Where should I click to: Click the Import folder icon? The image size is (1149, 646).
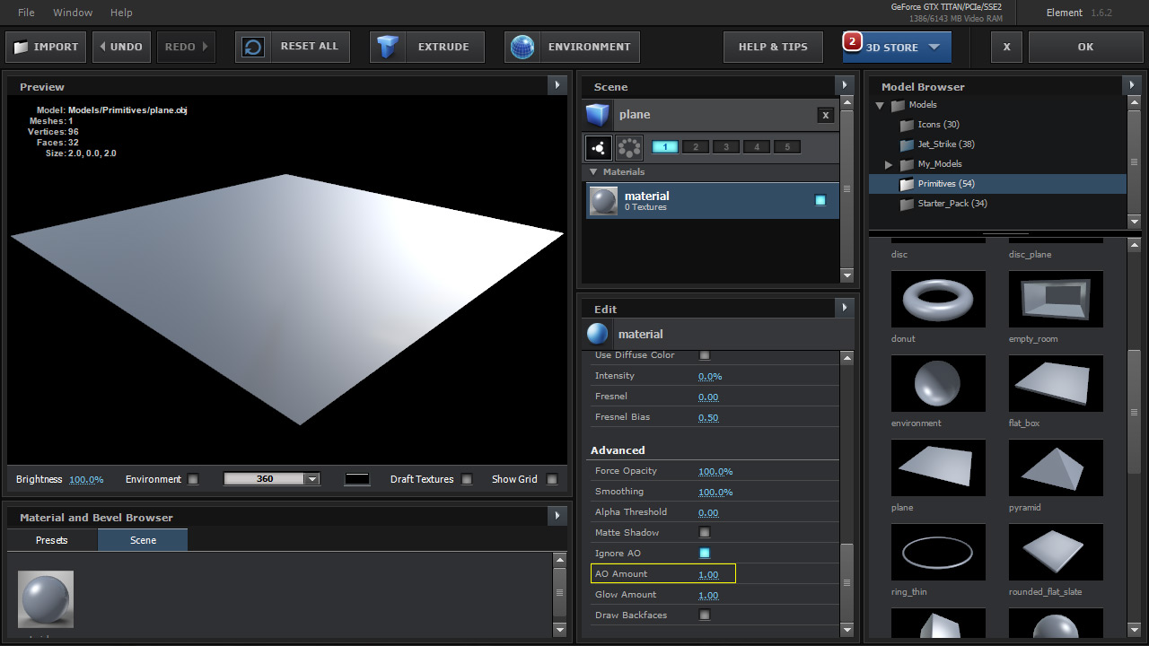22,47
